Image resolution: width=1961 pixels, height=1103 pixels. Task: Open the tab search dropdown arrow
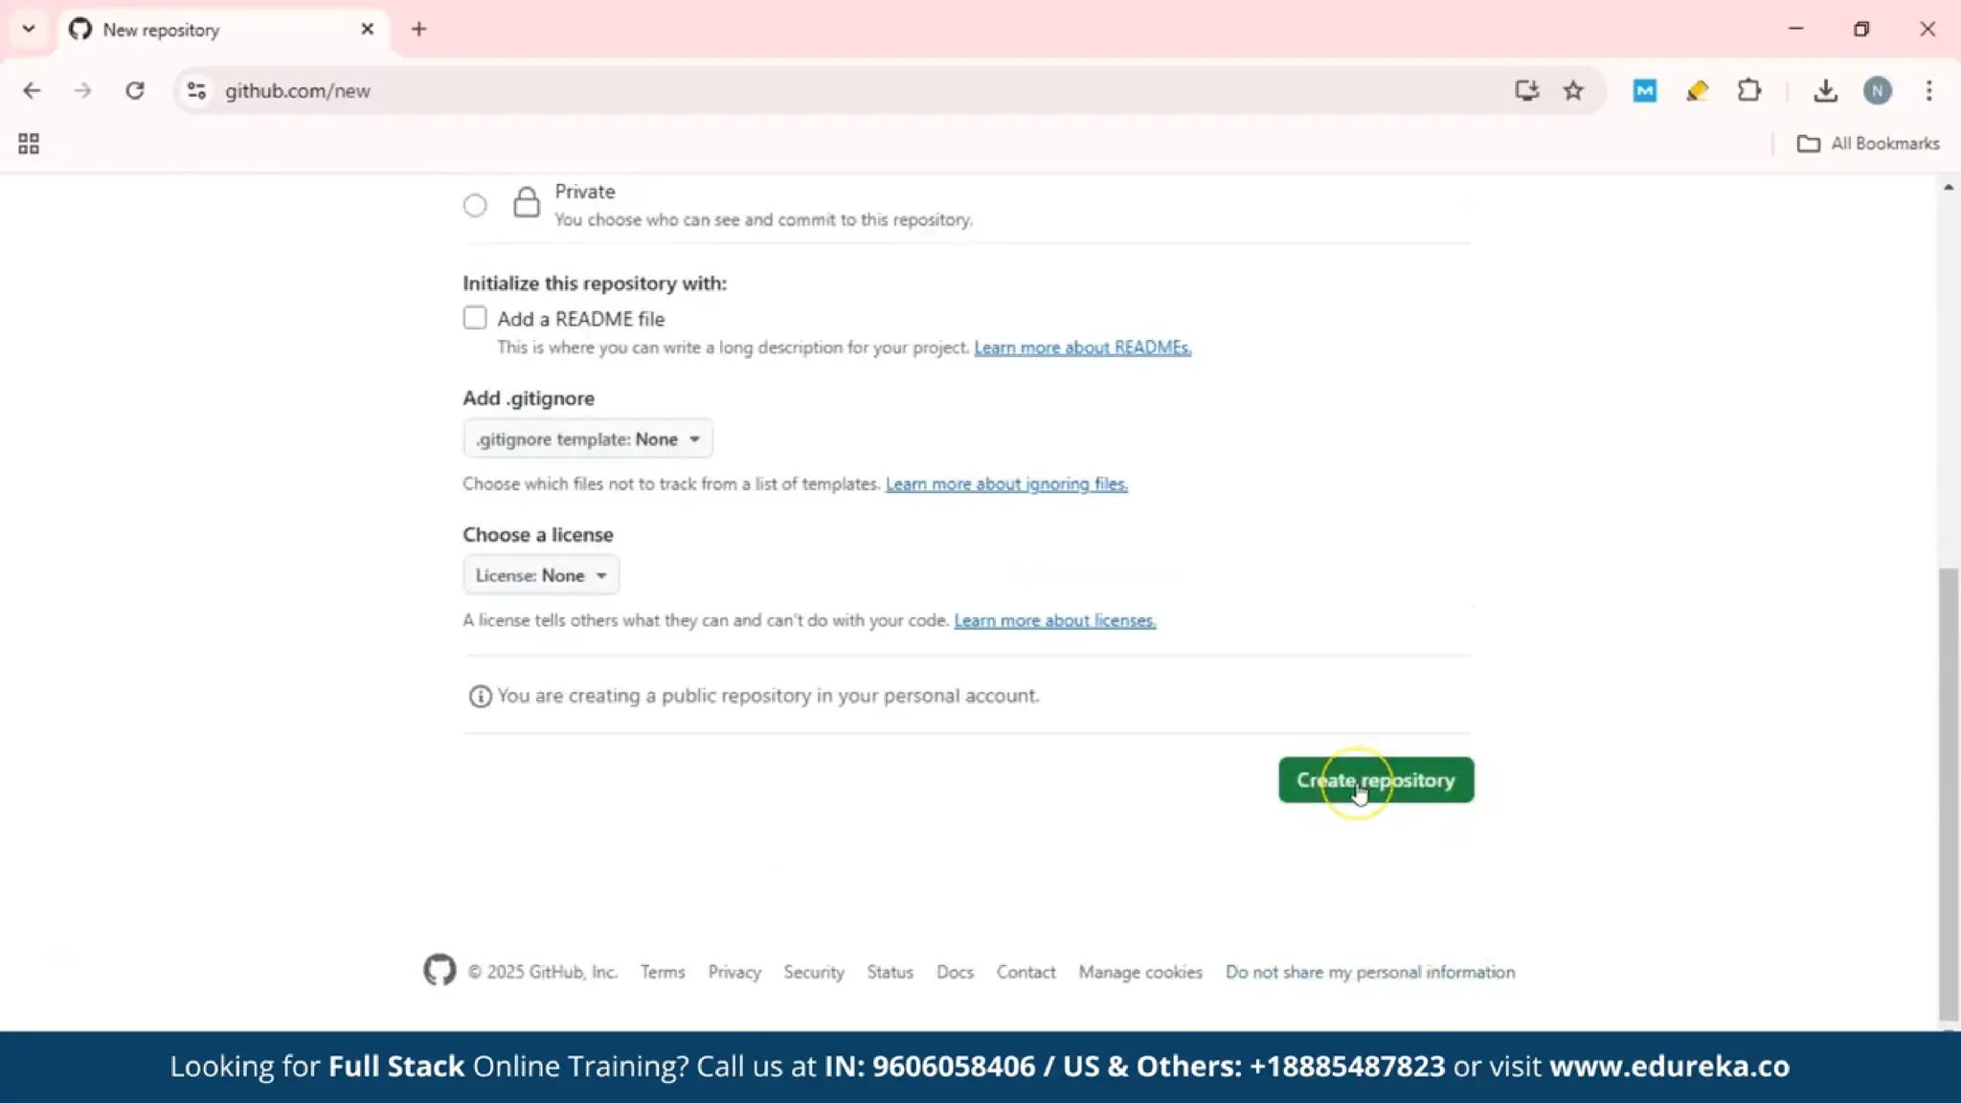[x=29, y=29]
